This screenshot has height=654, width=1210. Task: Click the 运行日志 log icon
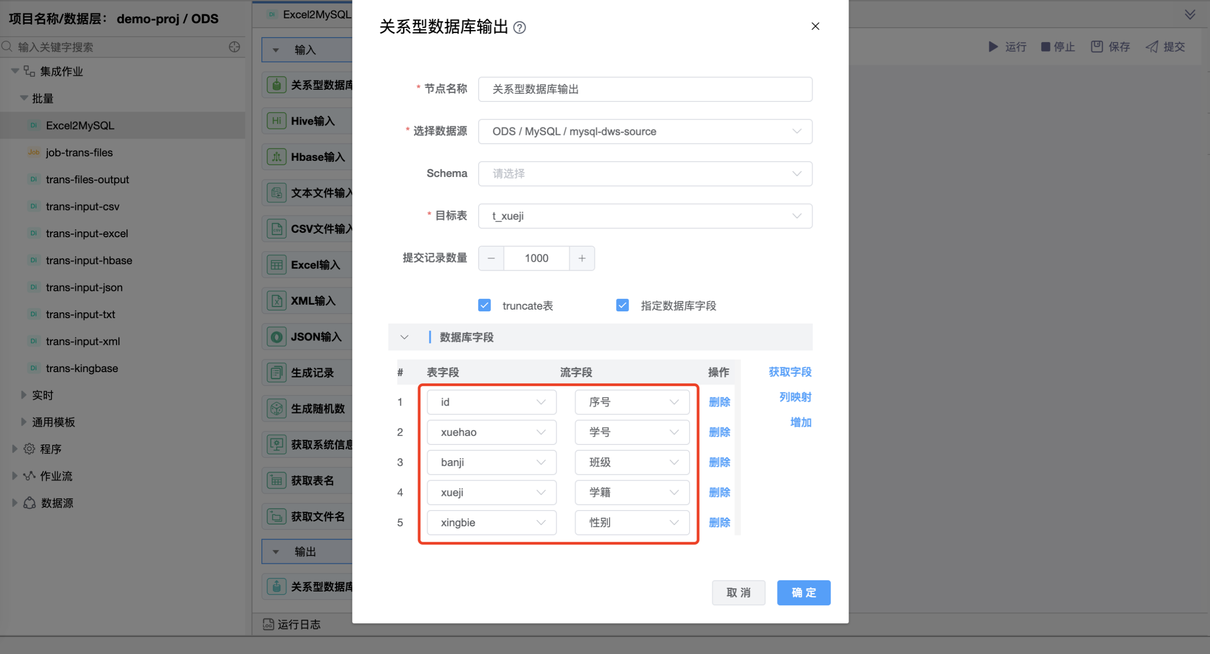[x=268, y=625]
